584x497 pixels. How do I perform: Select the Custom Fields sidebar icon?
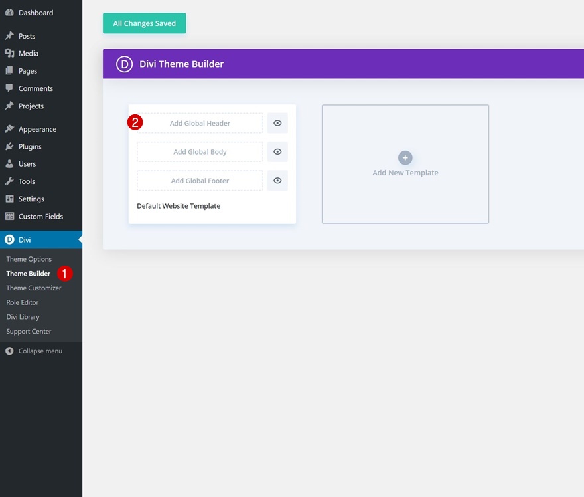9,216
